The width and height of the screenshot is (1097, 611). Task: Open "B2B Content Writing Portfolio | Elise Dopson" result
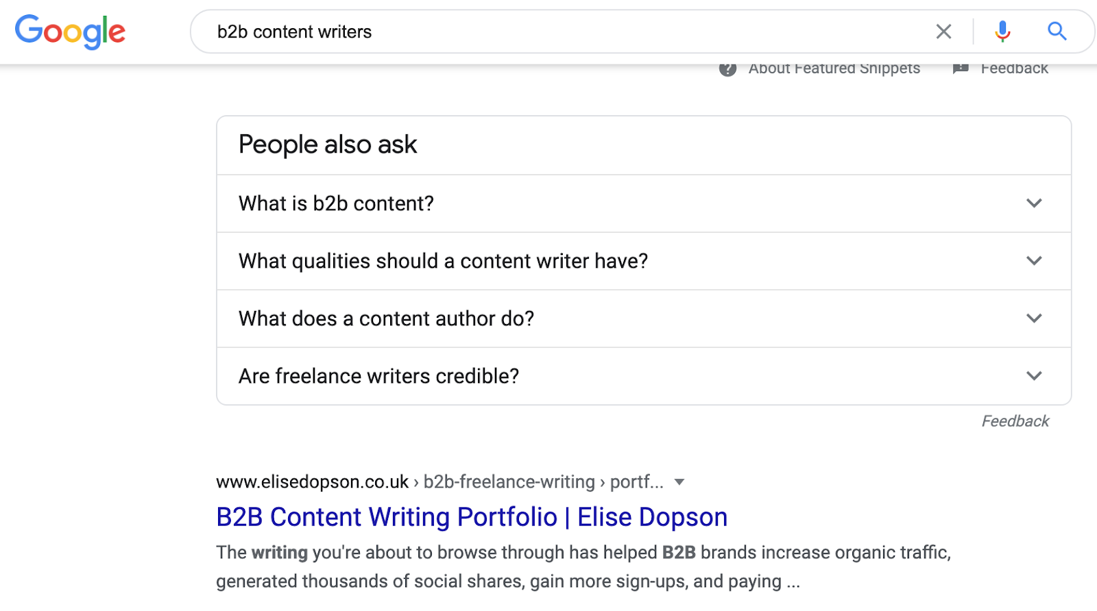click(472, 517)
